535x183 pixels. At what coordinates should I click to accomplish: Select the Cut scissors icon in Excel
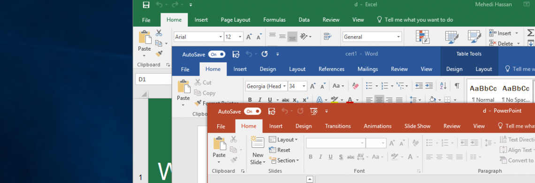pos(159,33)
